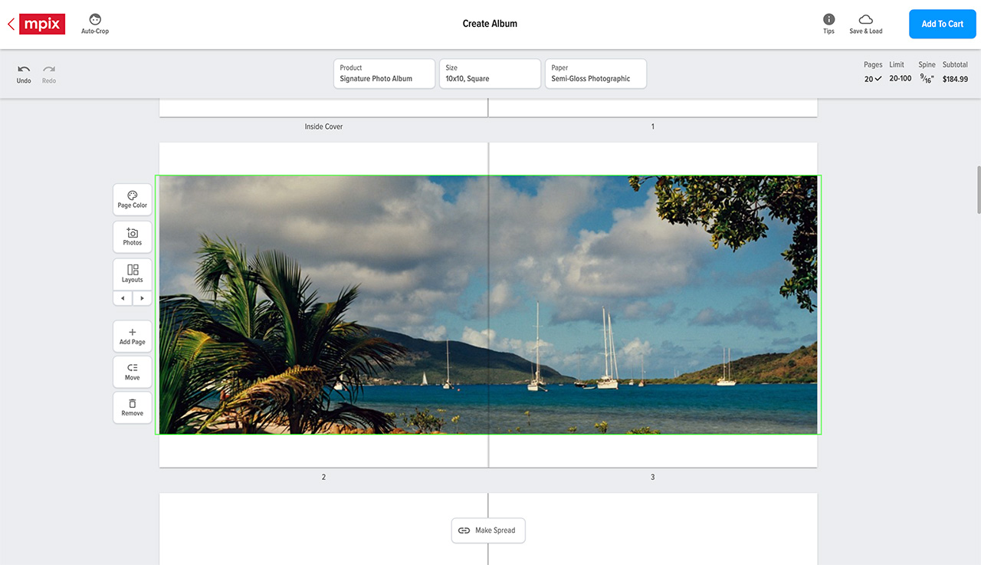Switch to the previous layout arrow
981x565 pixels.
123,298
